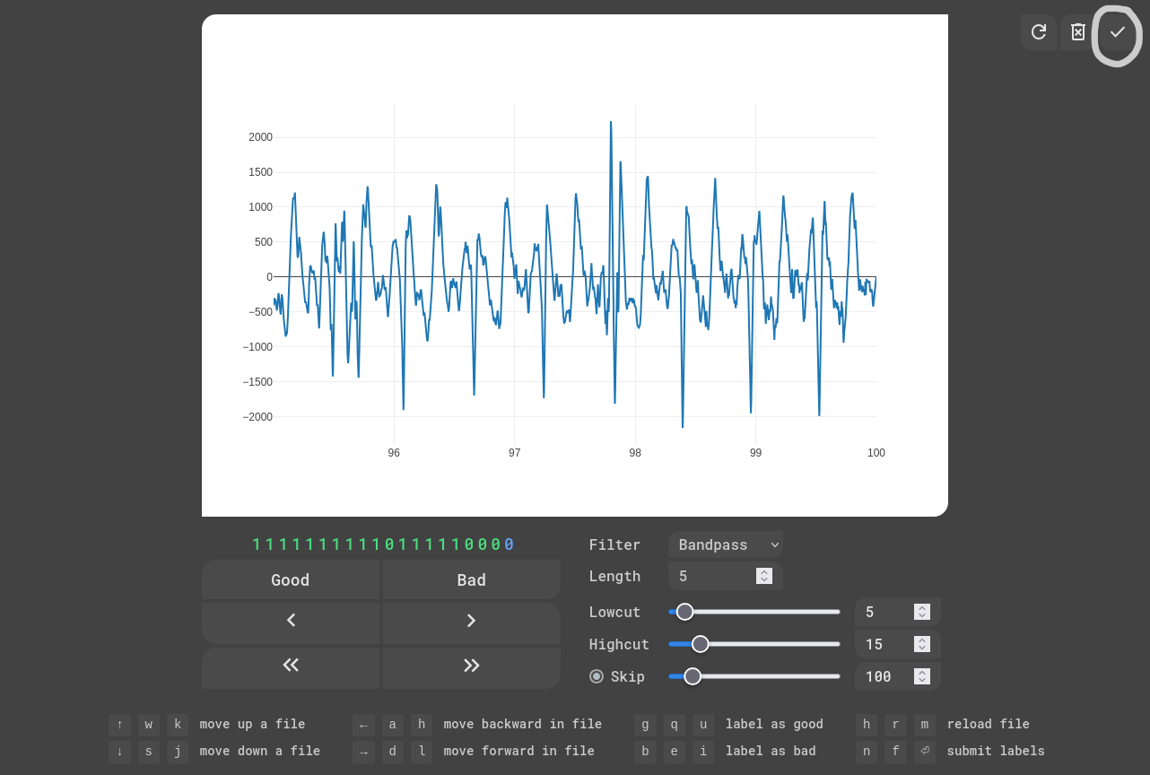
Task: Jump forward with double right chevron
Action: 471,665
